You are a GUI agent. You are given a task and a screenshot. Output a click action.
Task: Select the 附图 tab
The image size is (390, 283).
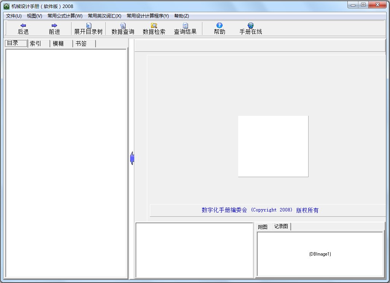tap(263, 227)
